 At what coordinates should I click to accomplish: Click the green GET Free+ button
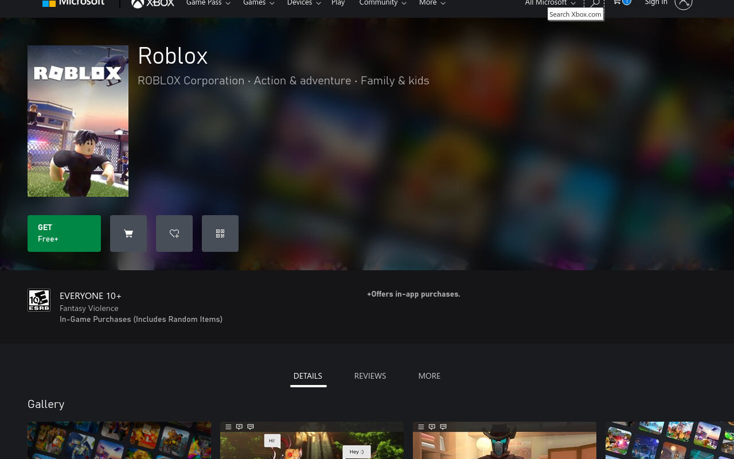pyautogui.click(x=64, y=234)
